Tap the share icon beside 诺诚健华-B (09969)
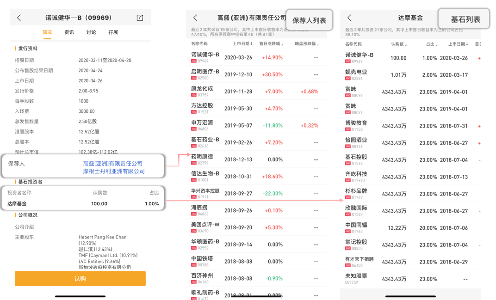 (140, 18)
